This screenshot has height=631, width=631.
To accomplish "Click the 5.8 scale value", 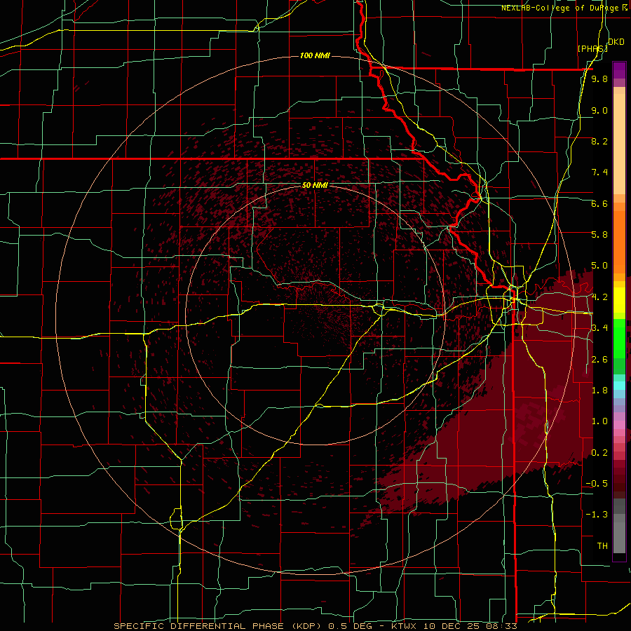I will 599,235.
